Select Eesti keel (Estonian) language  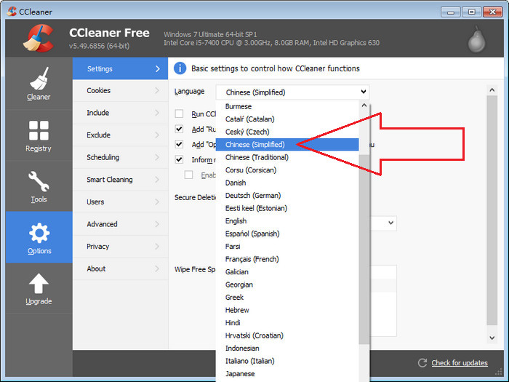pos(287,208)
